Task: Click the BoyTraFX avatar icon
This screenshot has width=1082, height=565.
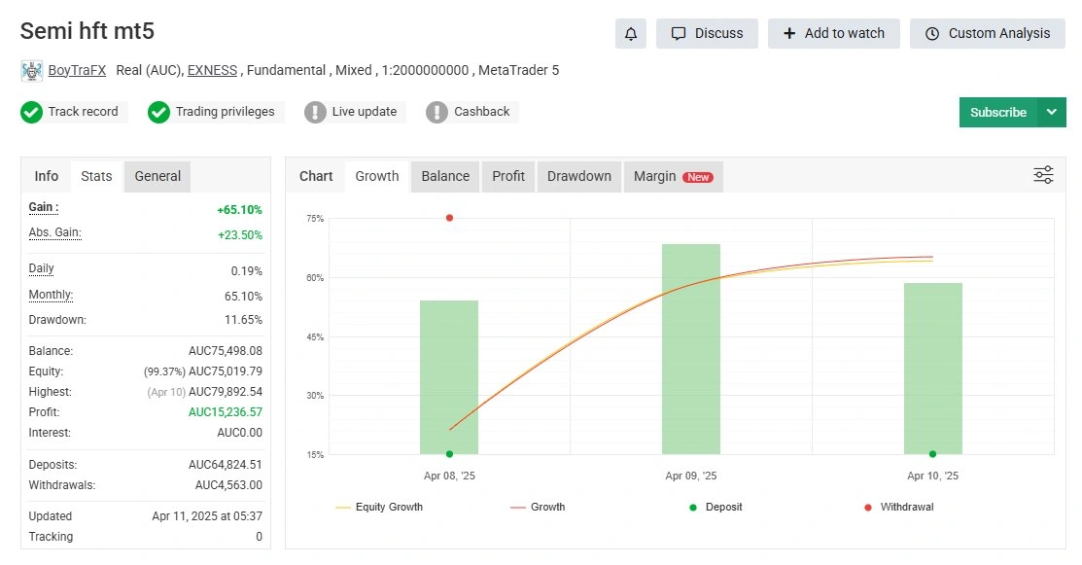Action: [32, 71]
